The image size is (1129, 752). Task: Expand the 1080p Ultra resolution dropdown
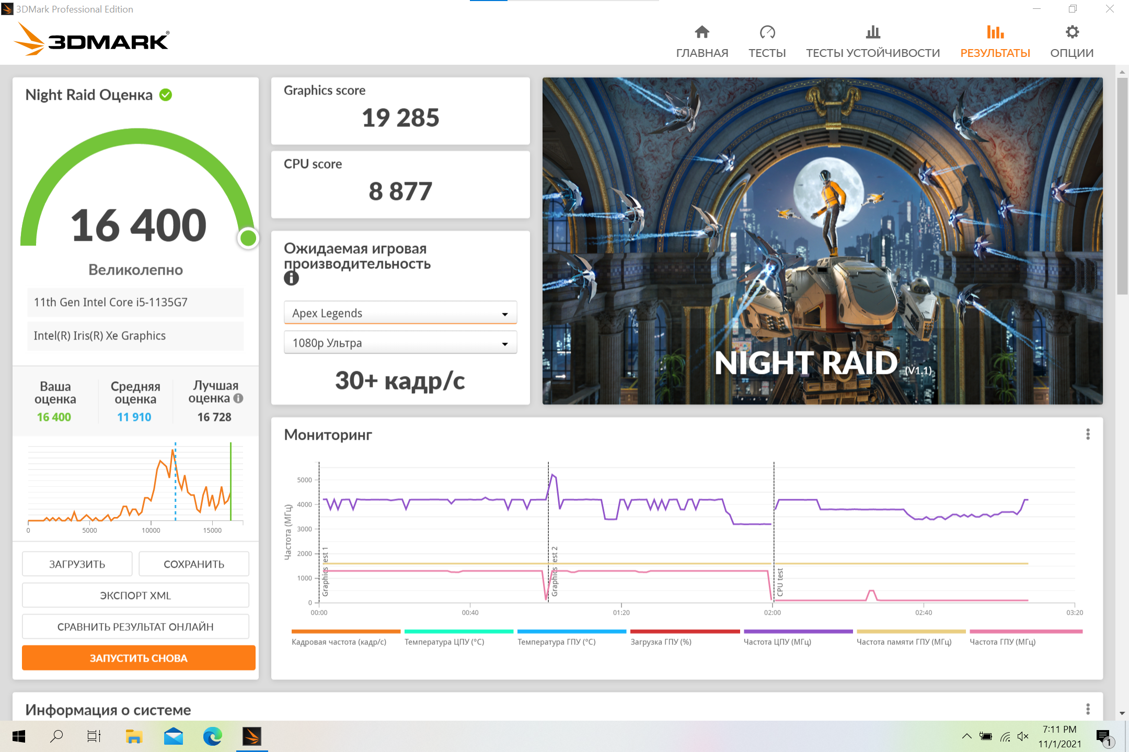400,343
